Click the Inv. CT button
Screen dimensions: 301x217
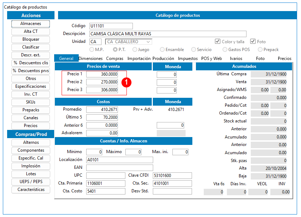(x=31, y=95)
